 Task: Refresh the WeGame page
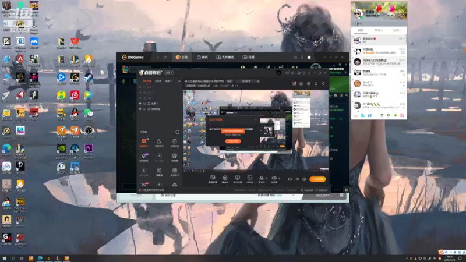tap(165, 57)
